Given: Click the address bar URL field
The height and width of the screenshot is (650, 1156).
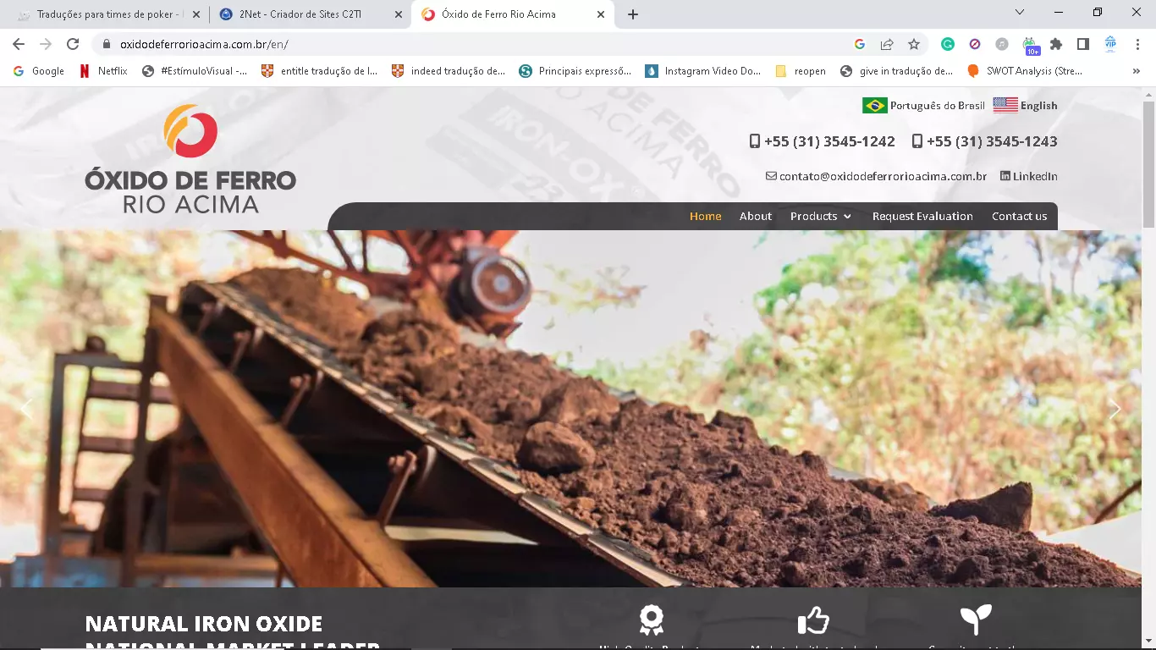Looking at the screenshot, I should [474, 44].
